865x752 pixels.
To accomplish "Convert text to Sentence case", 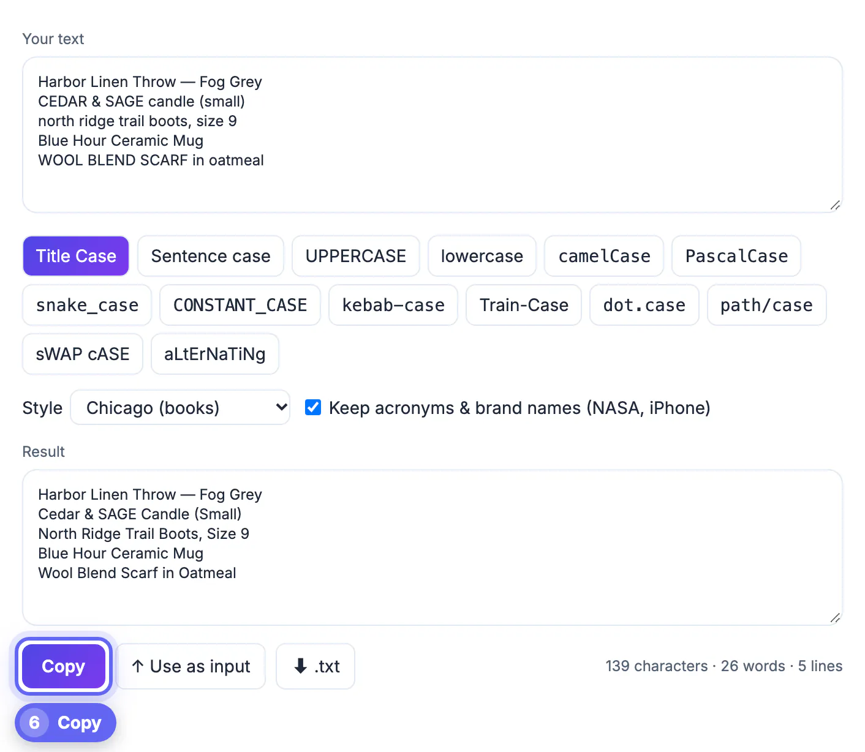I will coord(211,256).
